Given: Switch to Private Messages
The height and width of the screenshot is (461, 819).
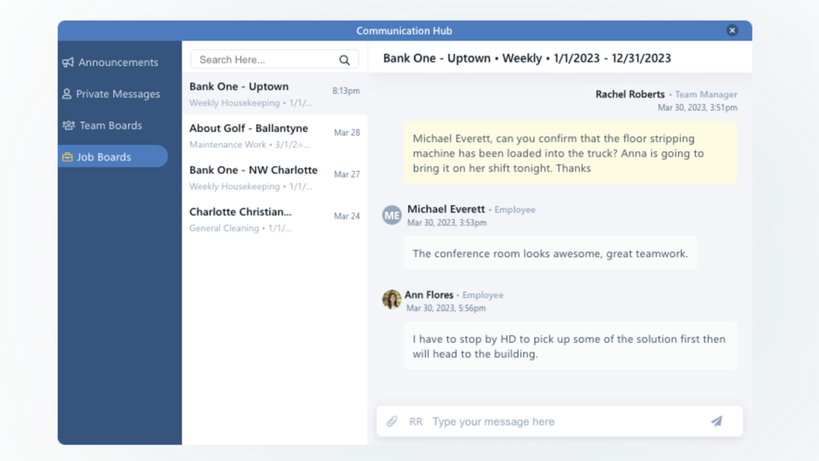Looking at the screenshot, I should coord(118,94).
